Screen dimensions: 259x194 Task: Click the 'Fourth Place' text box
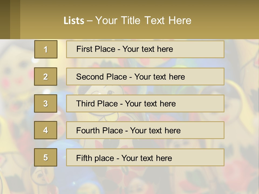tap(145, 130)
